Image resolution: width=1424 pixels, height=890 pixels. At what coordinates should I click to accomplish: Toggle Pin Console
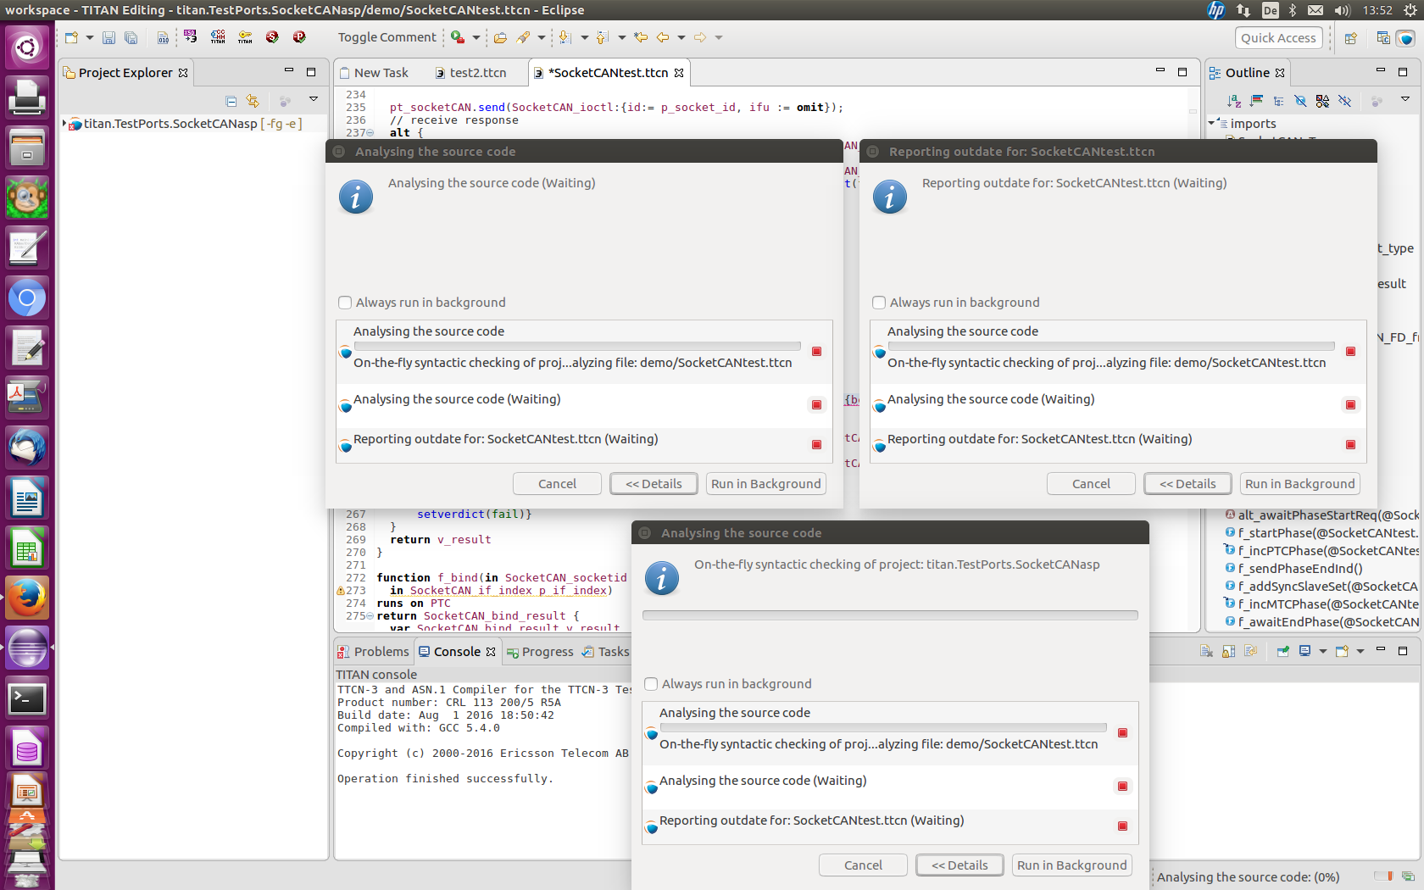1282,651
